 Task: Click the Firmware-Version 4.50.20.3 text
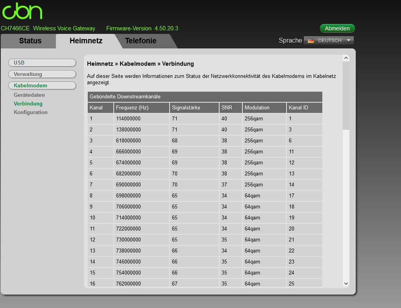[142, 28]
